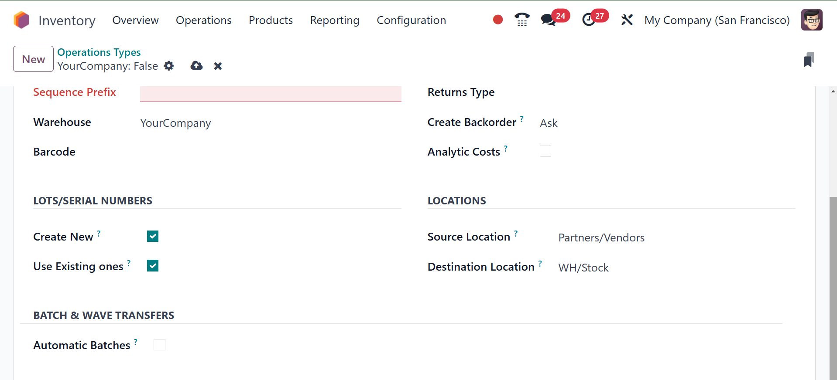The image size is (837, 380).
Task: Open Source Location dropdown showing Partners/Vendors
Action: coord(601,237)
